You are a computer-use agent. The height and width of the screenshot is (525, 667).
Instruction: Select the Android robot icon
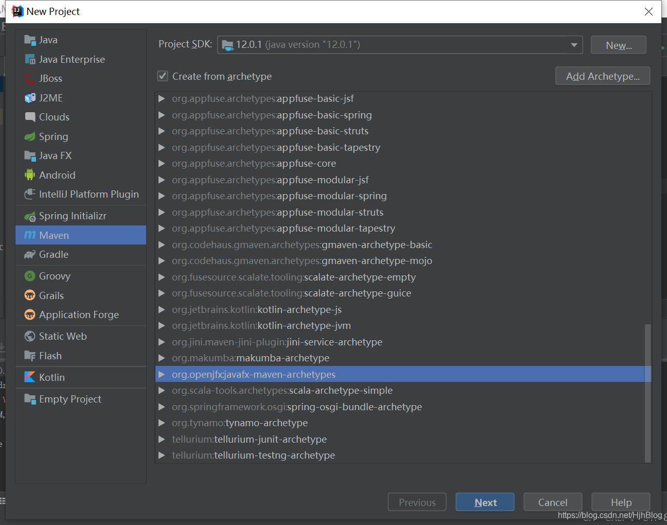pyautogui.click(x=30, y=175)
